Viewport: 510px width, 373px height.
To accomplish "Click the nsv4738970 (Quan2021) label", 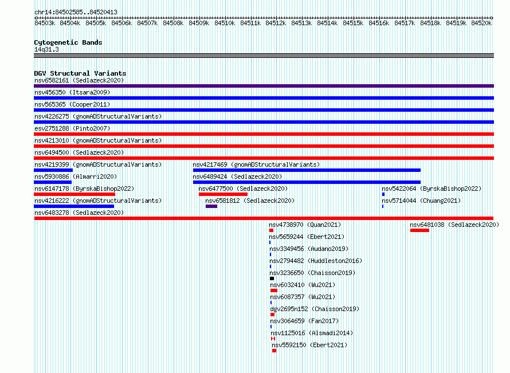I will pyautogui.click(x=305, y=225).
